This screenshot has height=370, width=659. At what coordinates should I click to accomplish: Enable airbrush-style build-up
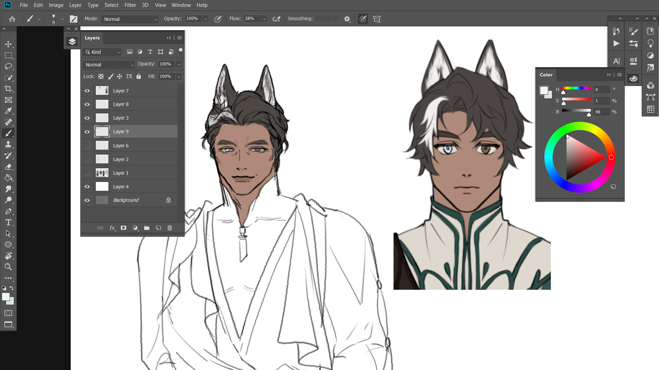(x=276, y=19)
